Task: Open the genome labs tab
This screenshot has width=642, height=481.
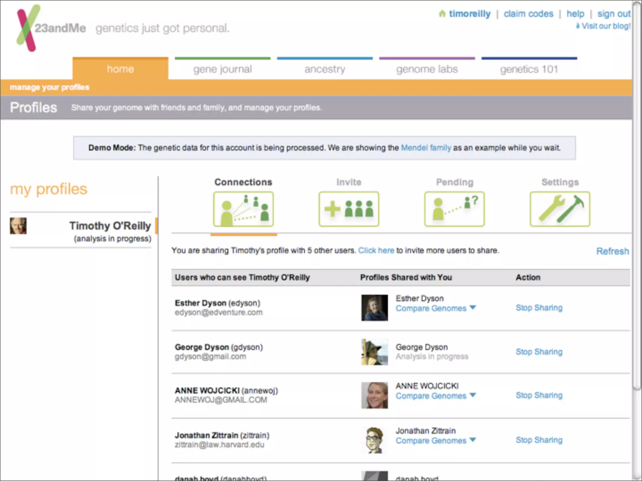Action: click(427, 69)
